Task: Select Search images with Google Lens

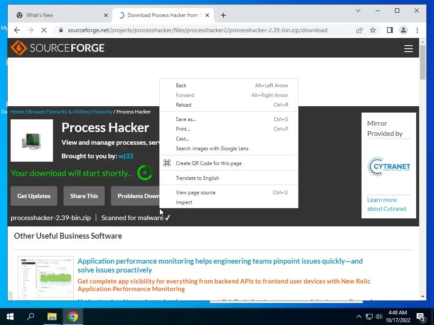Action: (229, 149)
